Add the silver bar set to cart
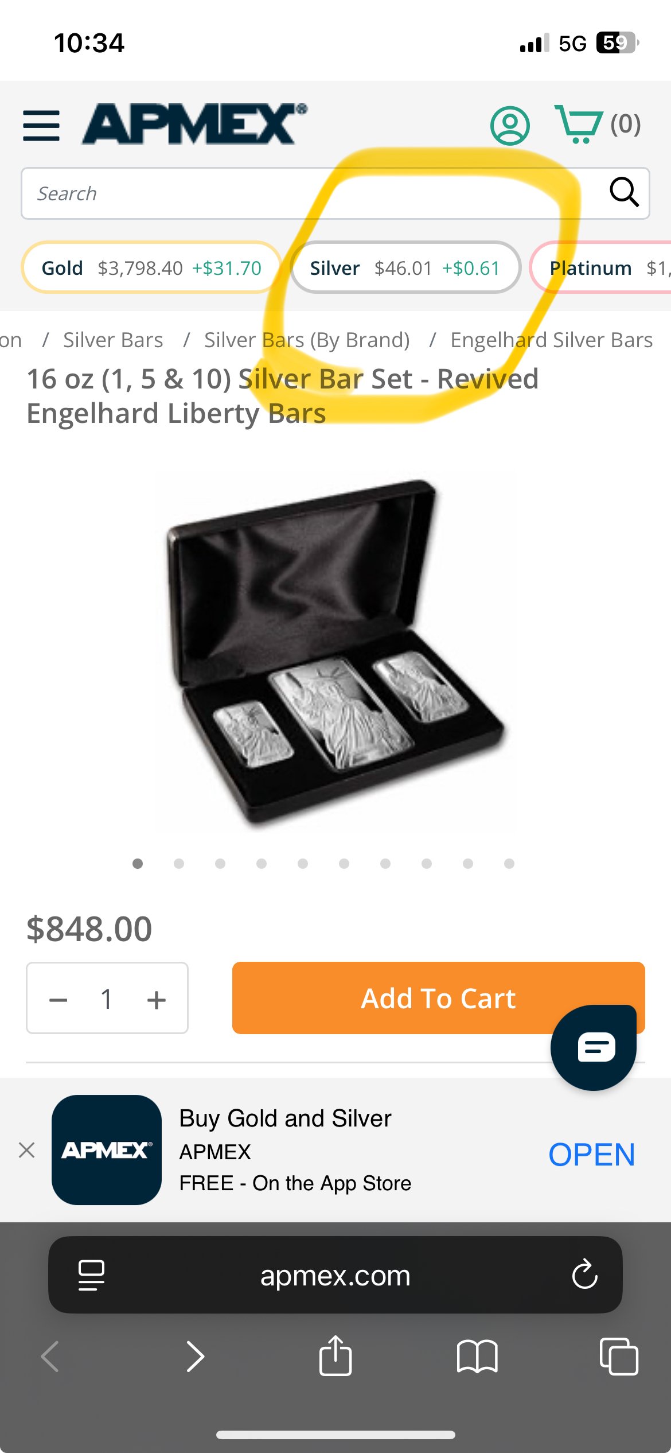Image resolution: width=671 pixels, height=1453 pixels. 438,998
